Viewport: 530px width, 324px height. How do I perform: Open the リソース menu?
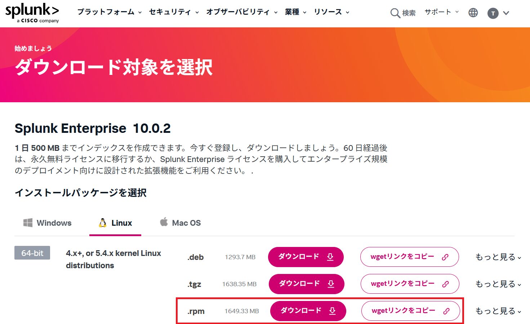(x=331, y=12)
